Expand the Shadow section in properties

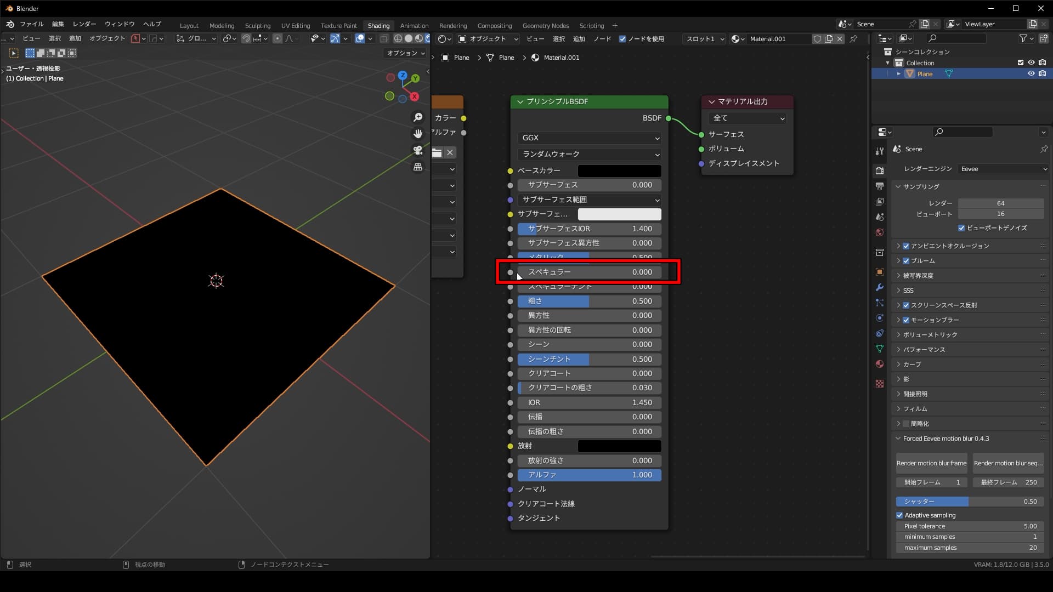pyautogui.click(x=908, y=379)
